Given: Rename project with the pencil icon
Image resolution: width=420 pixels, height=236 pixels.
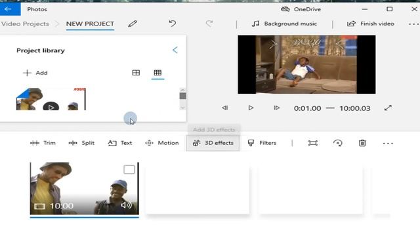Looking at the screenshot, I should 133,24.
